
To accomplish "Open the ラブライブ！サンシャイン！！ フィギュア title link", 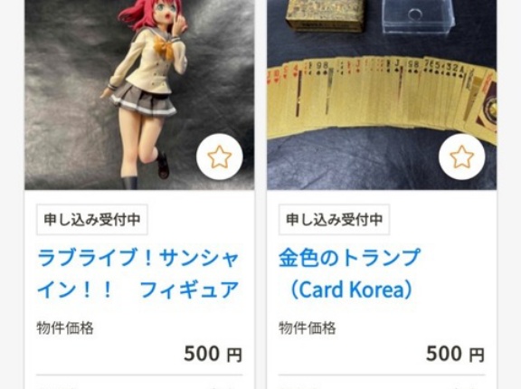I will tap(138, 273).
